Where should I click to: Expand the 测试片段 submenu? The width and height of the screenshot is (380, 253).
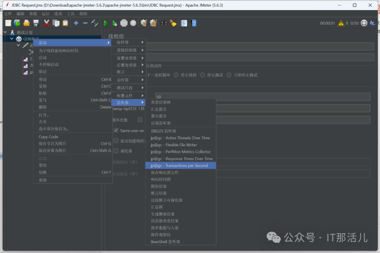(129, 87)
